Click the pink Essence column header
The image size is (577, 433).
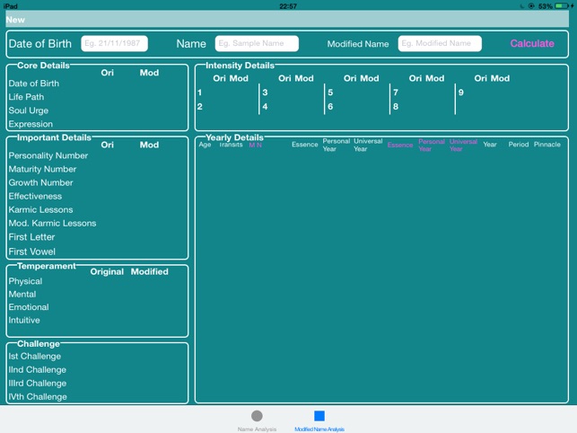pyautogui.click(x=400, y=145)
